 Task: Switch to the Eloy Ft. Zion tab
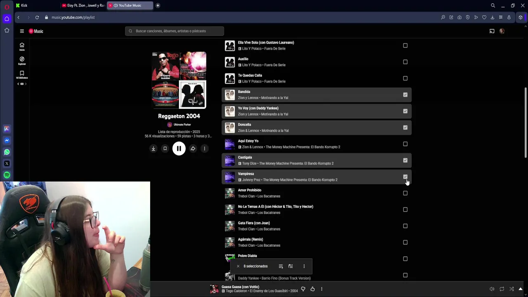(x=83, y=5)
